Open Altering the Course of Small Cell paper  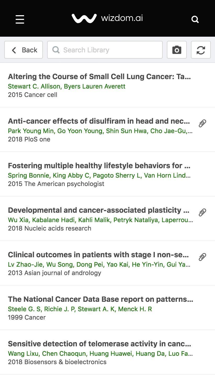tap(99, 76)
